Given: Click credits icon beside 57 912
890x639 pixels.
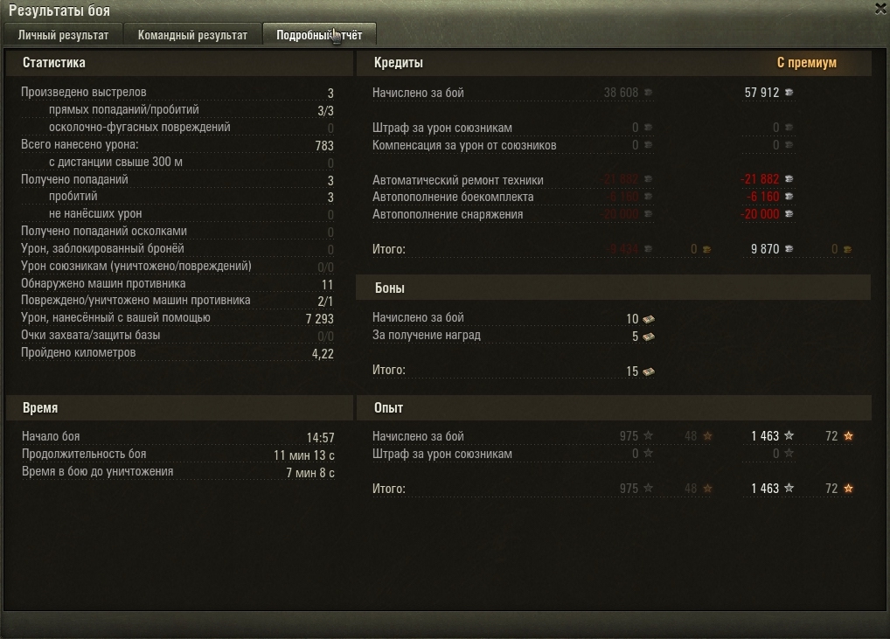Looking at the screenshot, I should 789,92.
